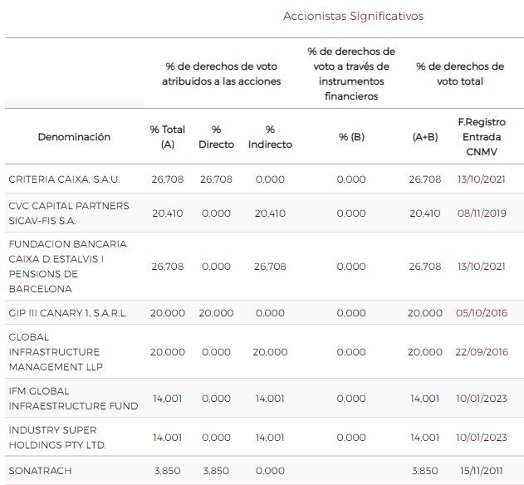
Task: Select the SONATRACH shareholder name
Action: [x=40, y=471]
